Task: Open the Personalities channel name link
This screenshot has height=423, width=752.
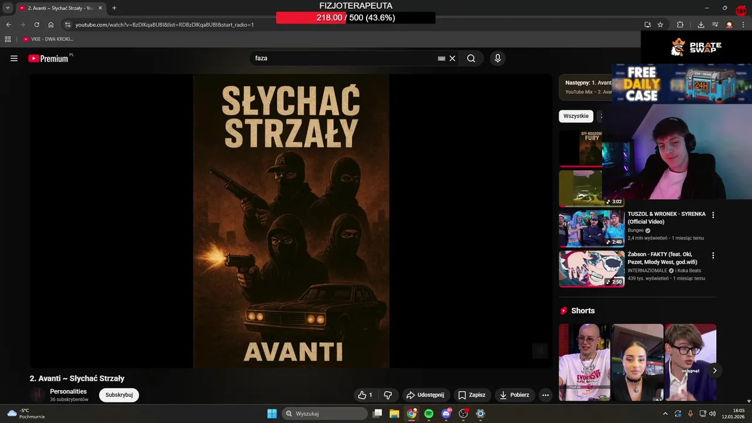Action: [68, 391]
